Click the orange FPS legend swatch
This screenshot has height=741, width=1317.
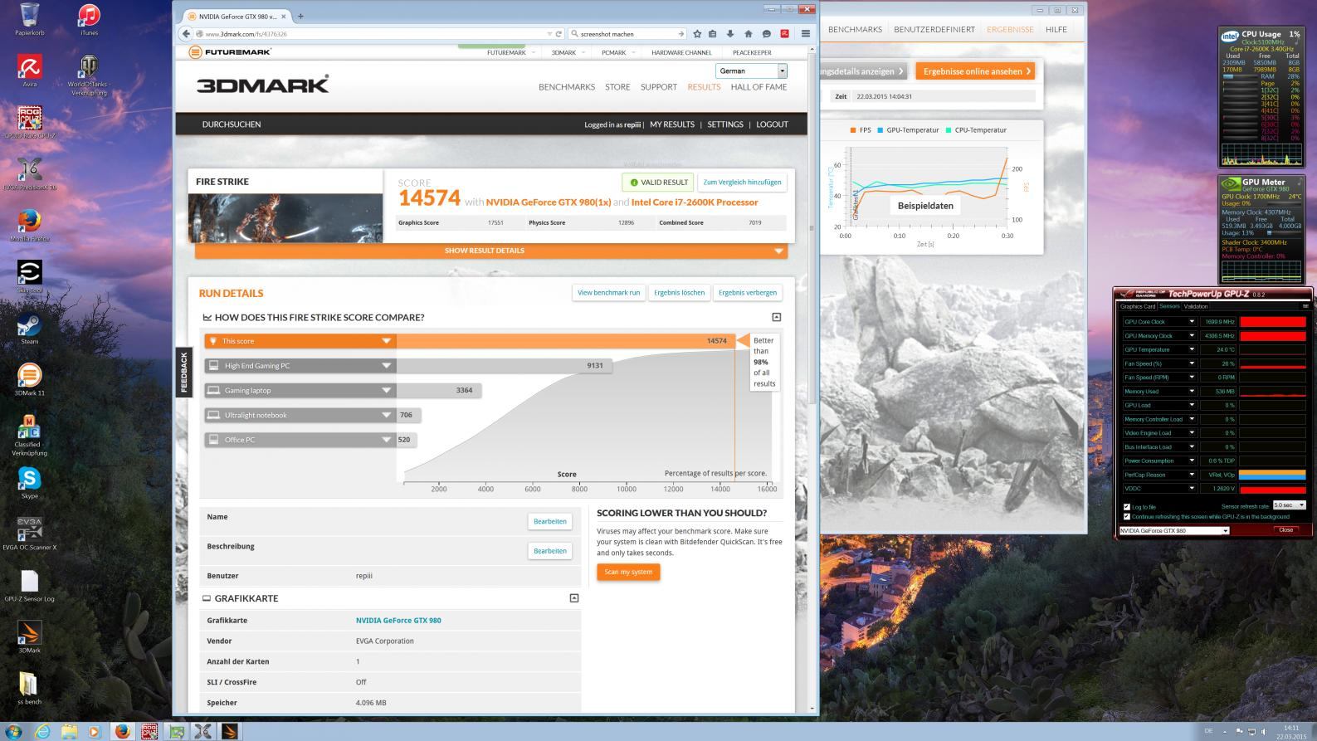(853, 130)
